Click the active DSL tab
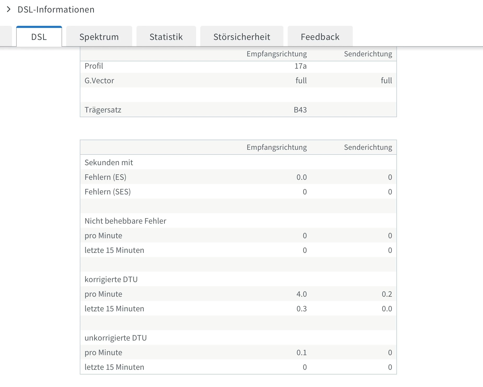This screenshot has width=483, height=387. [39, 37]
